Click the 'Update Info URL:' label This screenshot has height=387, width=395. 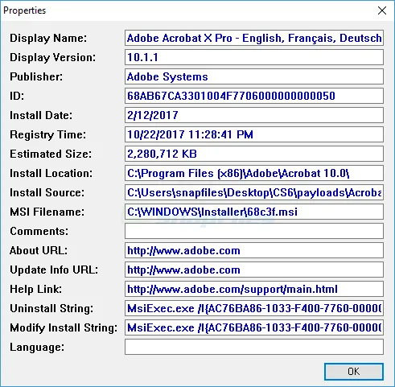(54, 270)
